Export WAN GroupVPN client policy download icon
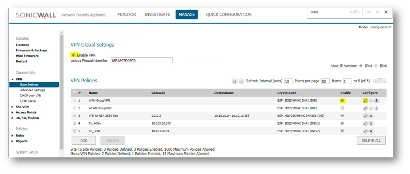Screen dimensions: 410x174 (x=376, y=100)
